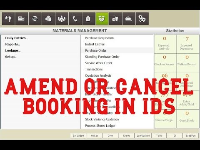Open Purchase Requisition entry
The height and width of the screenshot is (150, 200).
[99, 38]
